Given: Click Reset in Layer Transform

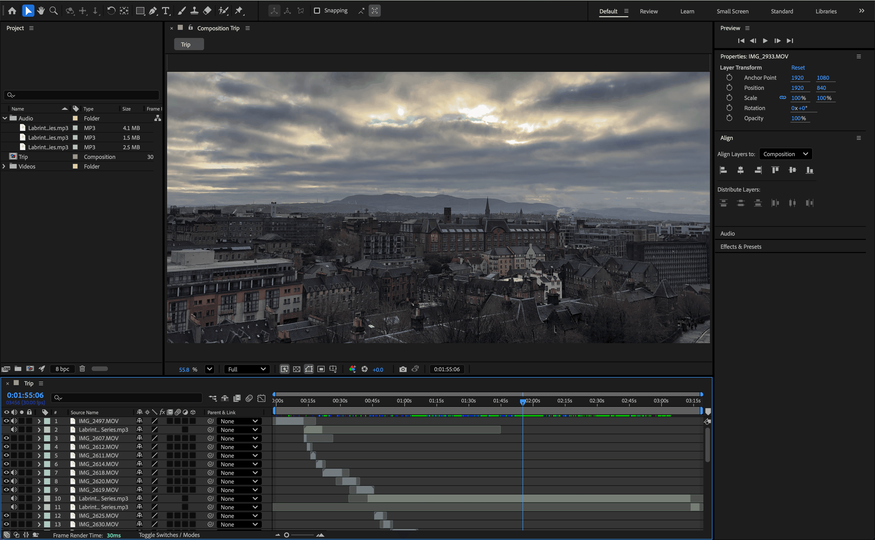Looking at the screenshot, I should pyautogui.click(x=798, y=68).
